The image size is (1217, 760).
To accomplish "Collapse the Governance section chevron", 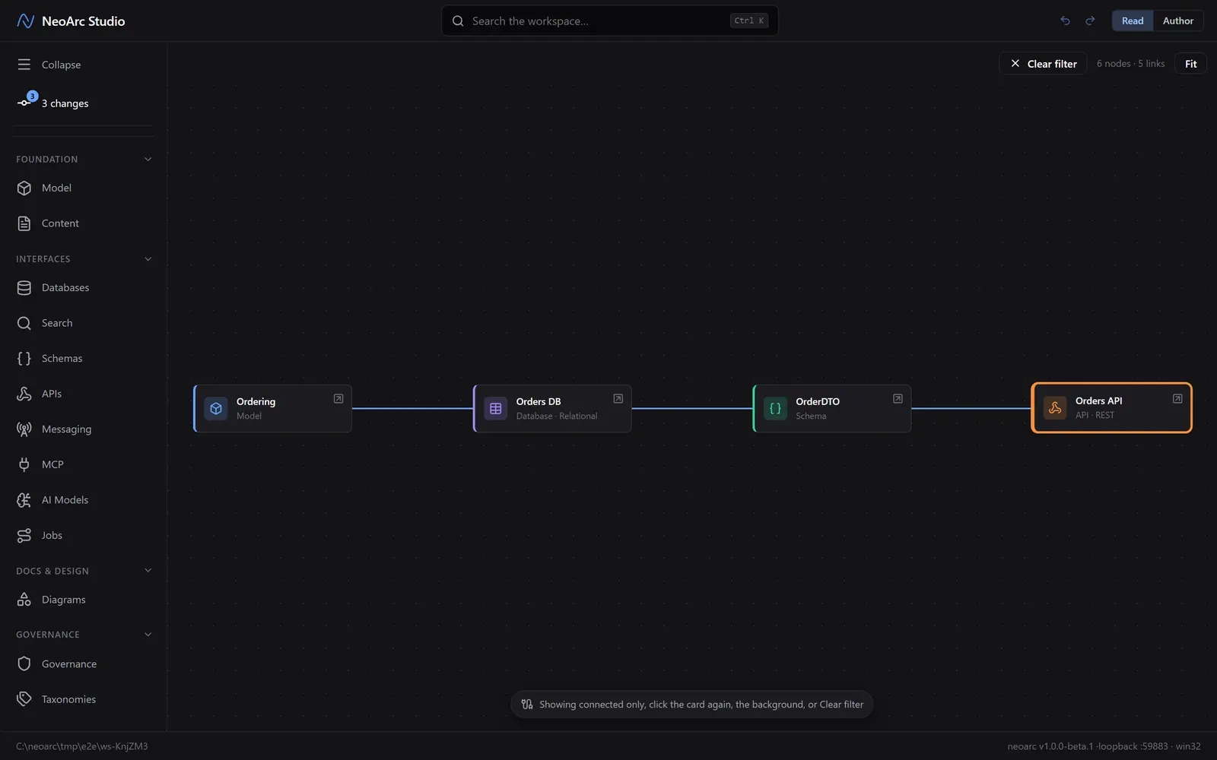I will click(x=148, y=635).
